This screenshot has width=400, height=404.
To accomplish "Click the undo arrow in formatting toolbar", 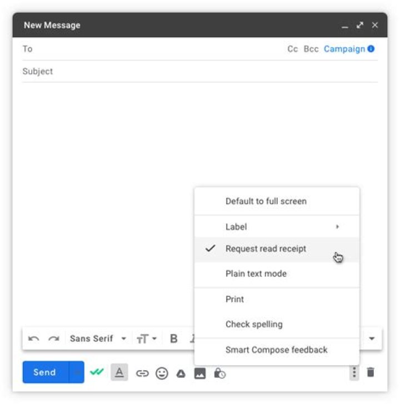I will click(x=33, y=339).
